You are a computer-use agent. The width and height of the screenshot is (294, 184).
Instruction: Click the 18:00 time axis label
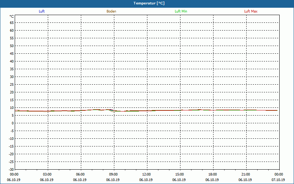point(213,174)
